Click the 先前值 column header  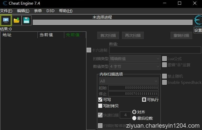click(75, 35)
